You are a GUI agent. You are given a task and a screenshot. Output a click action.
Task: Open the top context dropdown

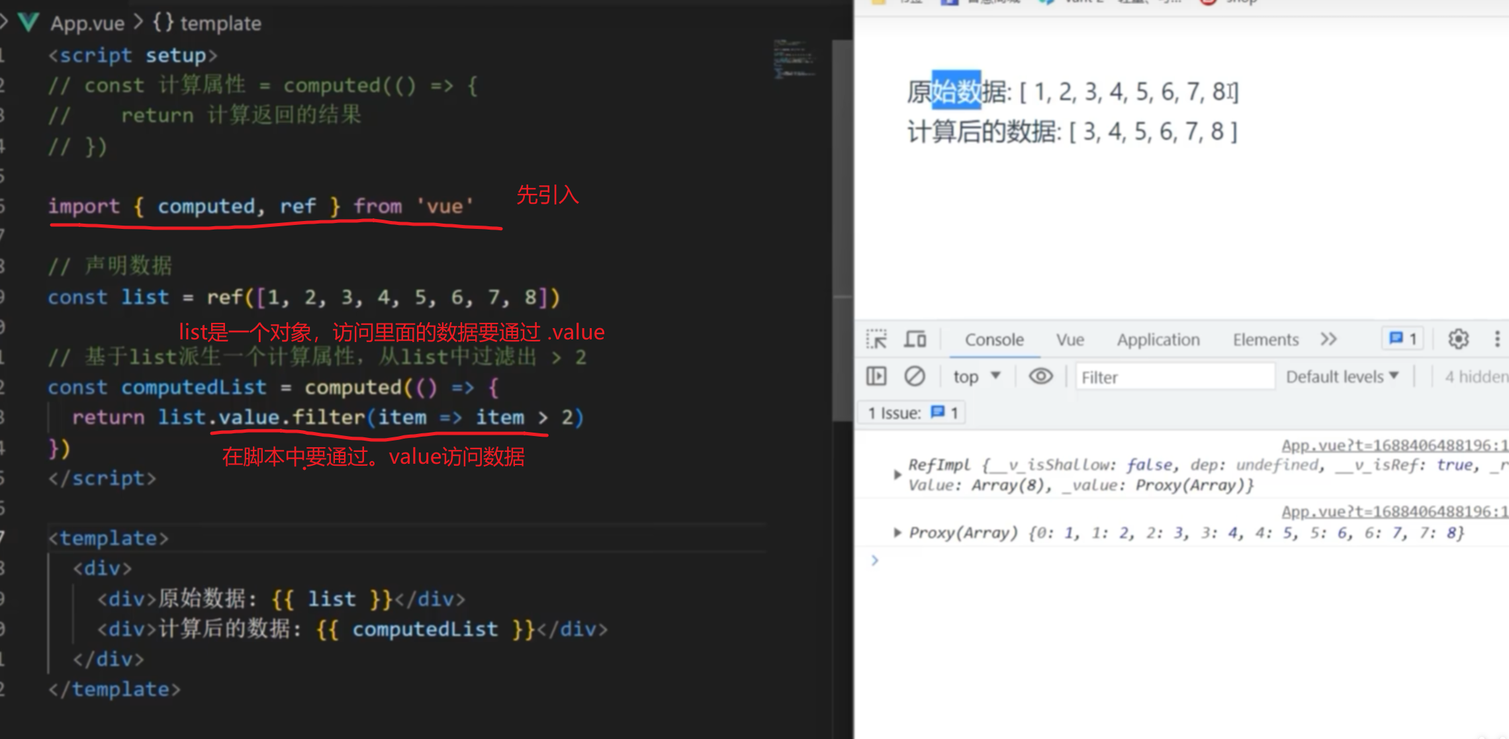(976, 376)
